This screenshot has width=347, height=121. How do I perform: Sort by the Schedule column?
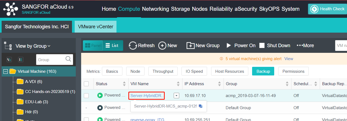(316, 84)
